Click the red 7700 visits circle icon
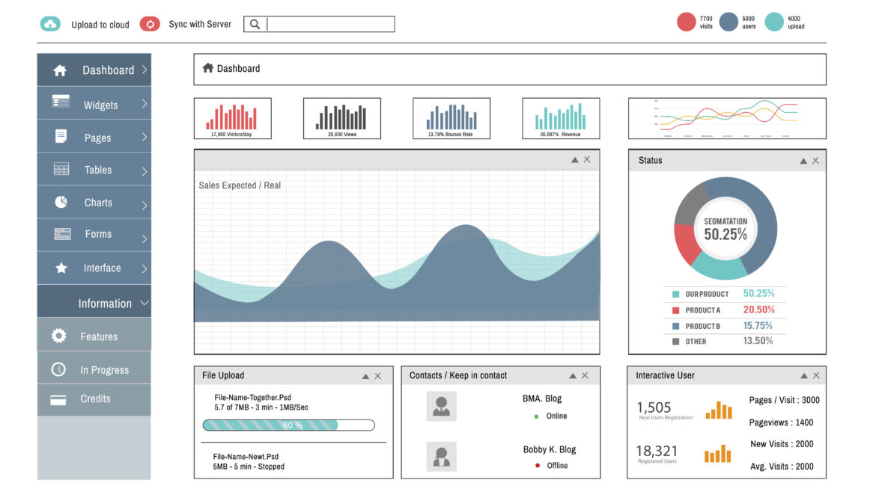Viewport: 876px width, 492px height. (687, 22)
